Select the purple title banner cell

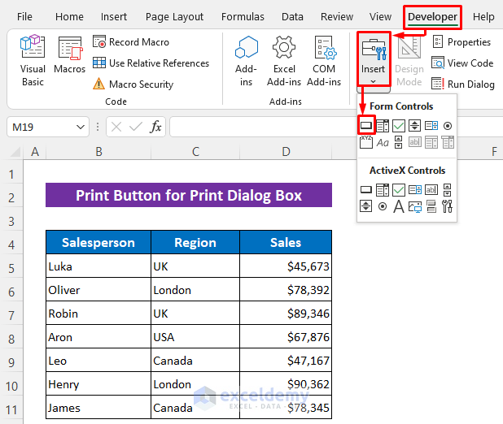[189, 196]
